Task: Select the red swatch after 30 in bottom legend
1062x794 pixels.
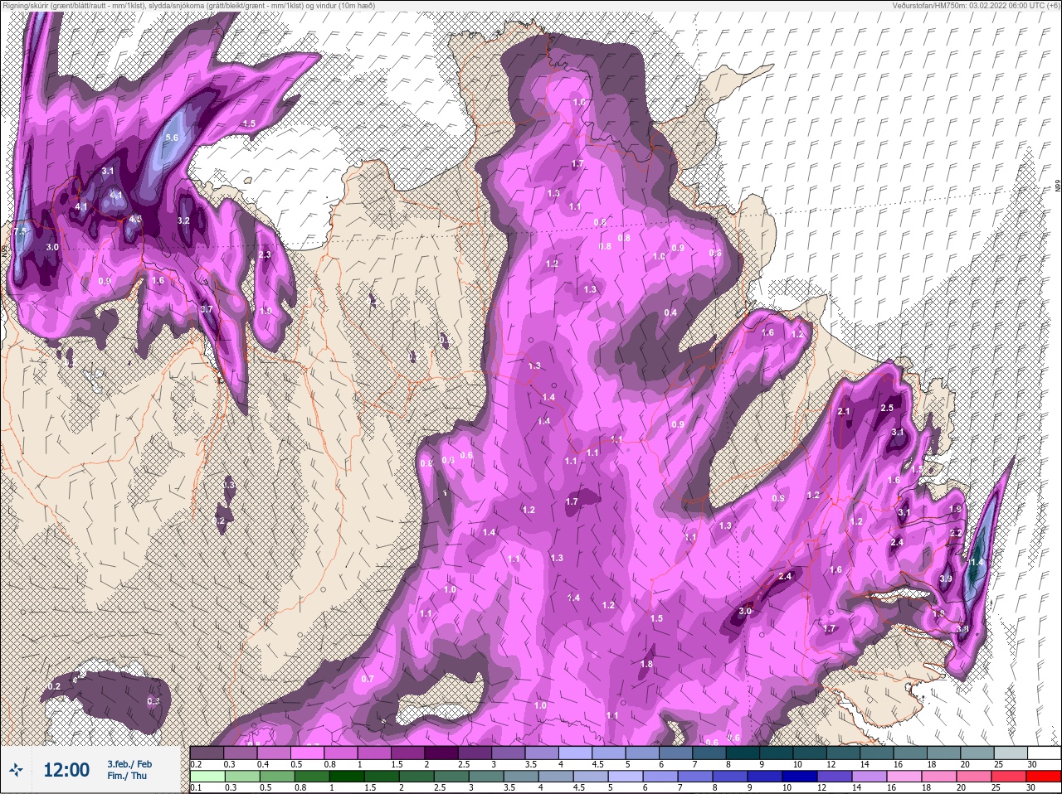Action: (1044, 777)
